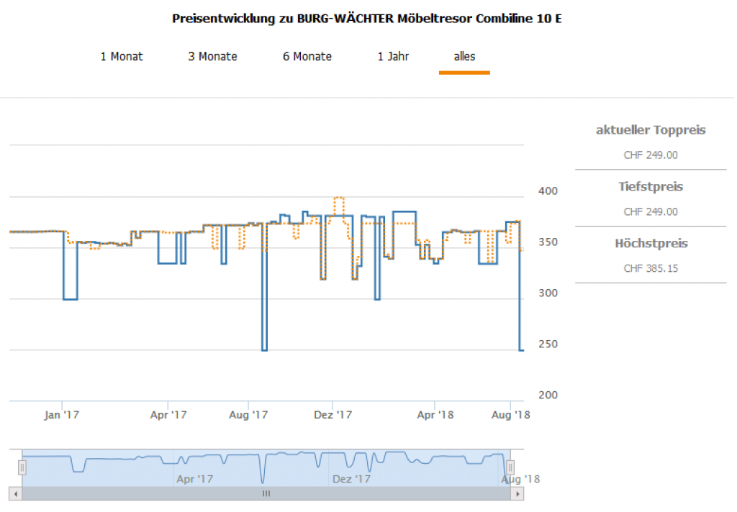
Task: Show the "6 Monate" price history
Action: 307,56
